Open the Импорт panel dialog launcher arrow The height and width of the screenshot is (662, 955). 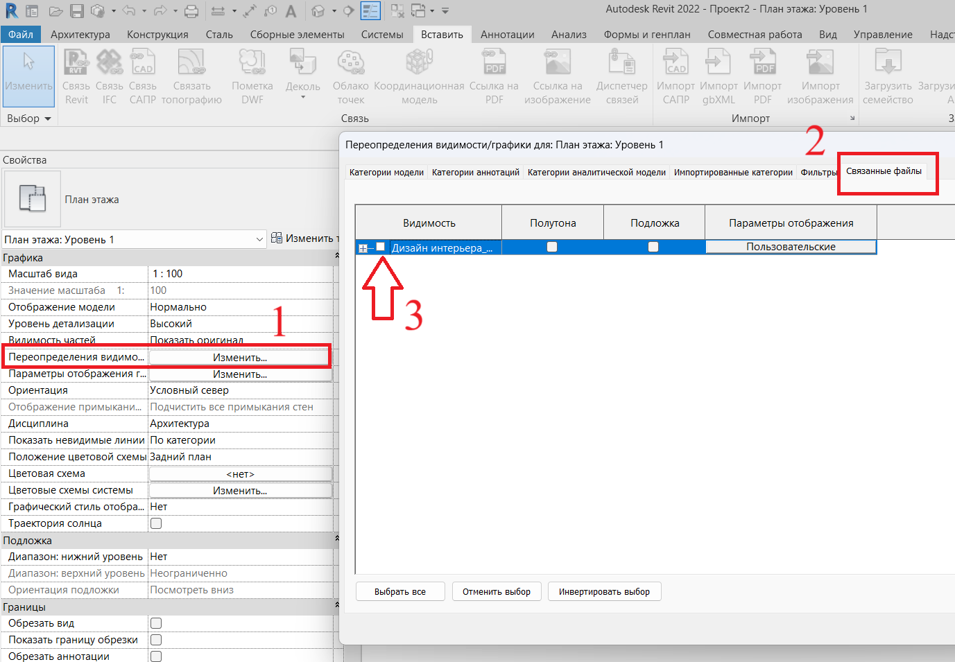point(852,119)
